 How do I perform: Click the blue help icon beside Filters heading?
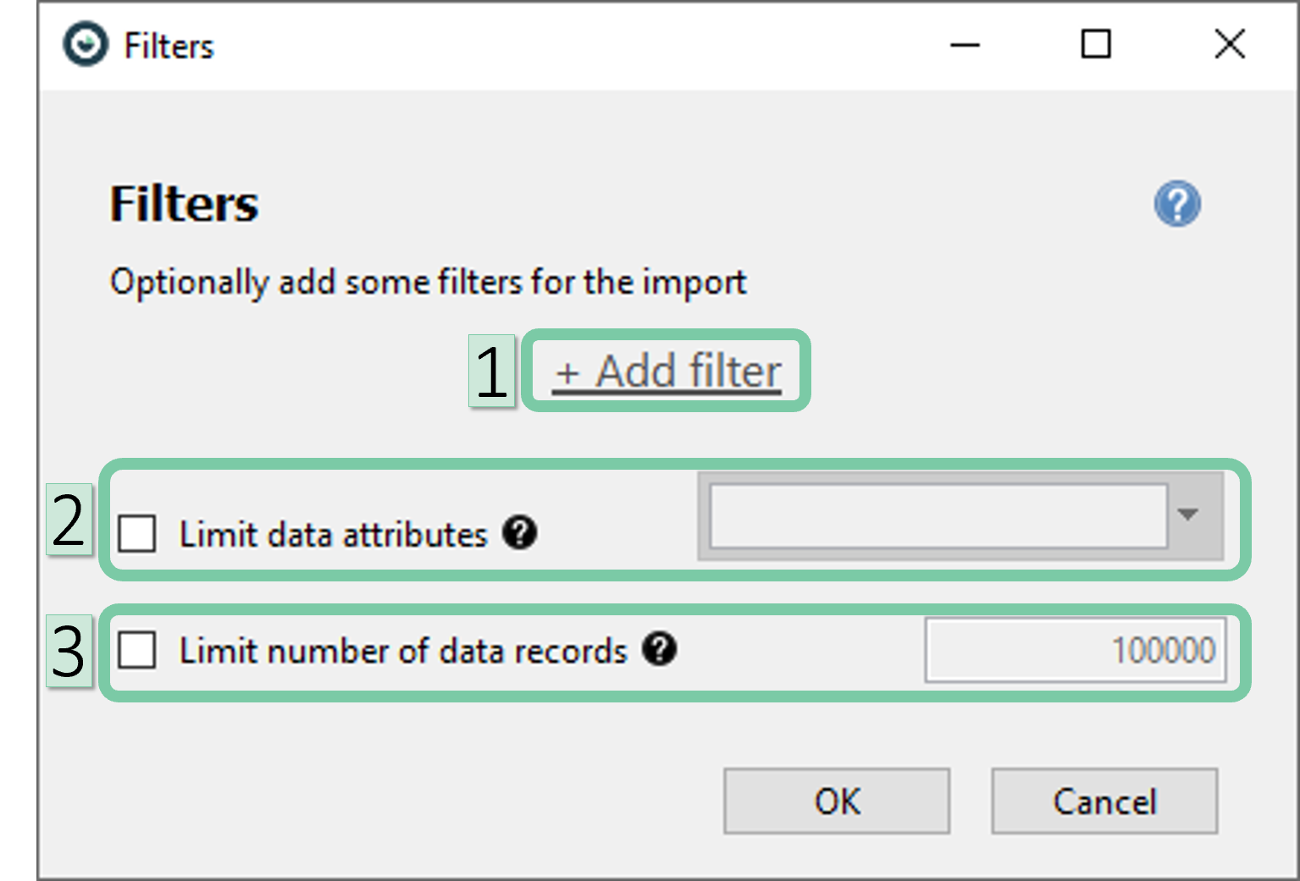click(1176, 204)
